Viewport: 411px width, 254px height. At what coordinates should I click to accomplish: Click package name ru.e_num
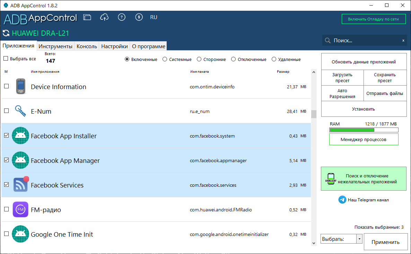coord(200,111)
